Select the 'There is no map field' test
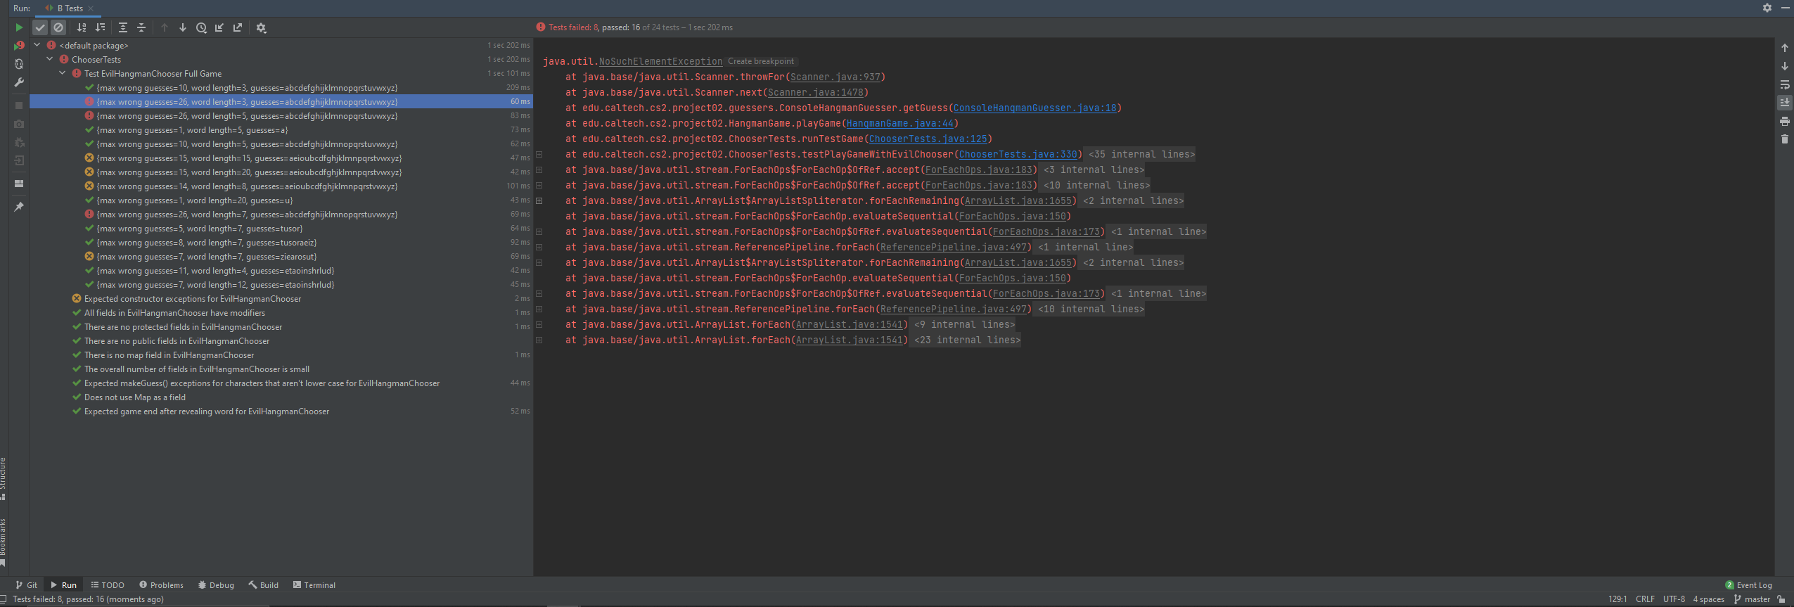The image size is (1794, 607). (x=169, y=355)
